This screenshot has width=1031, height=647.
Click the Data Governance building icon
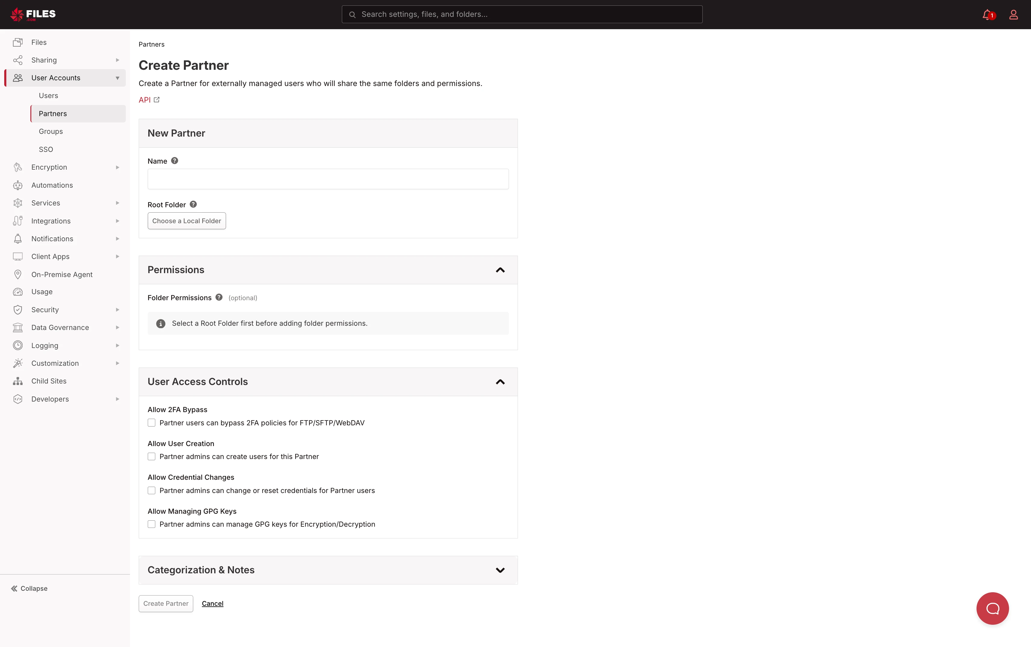tap(17, 327)
